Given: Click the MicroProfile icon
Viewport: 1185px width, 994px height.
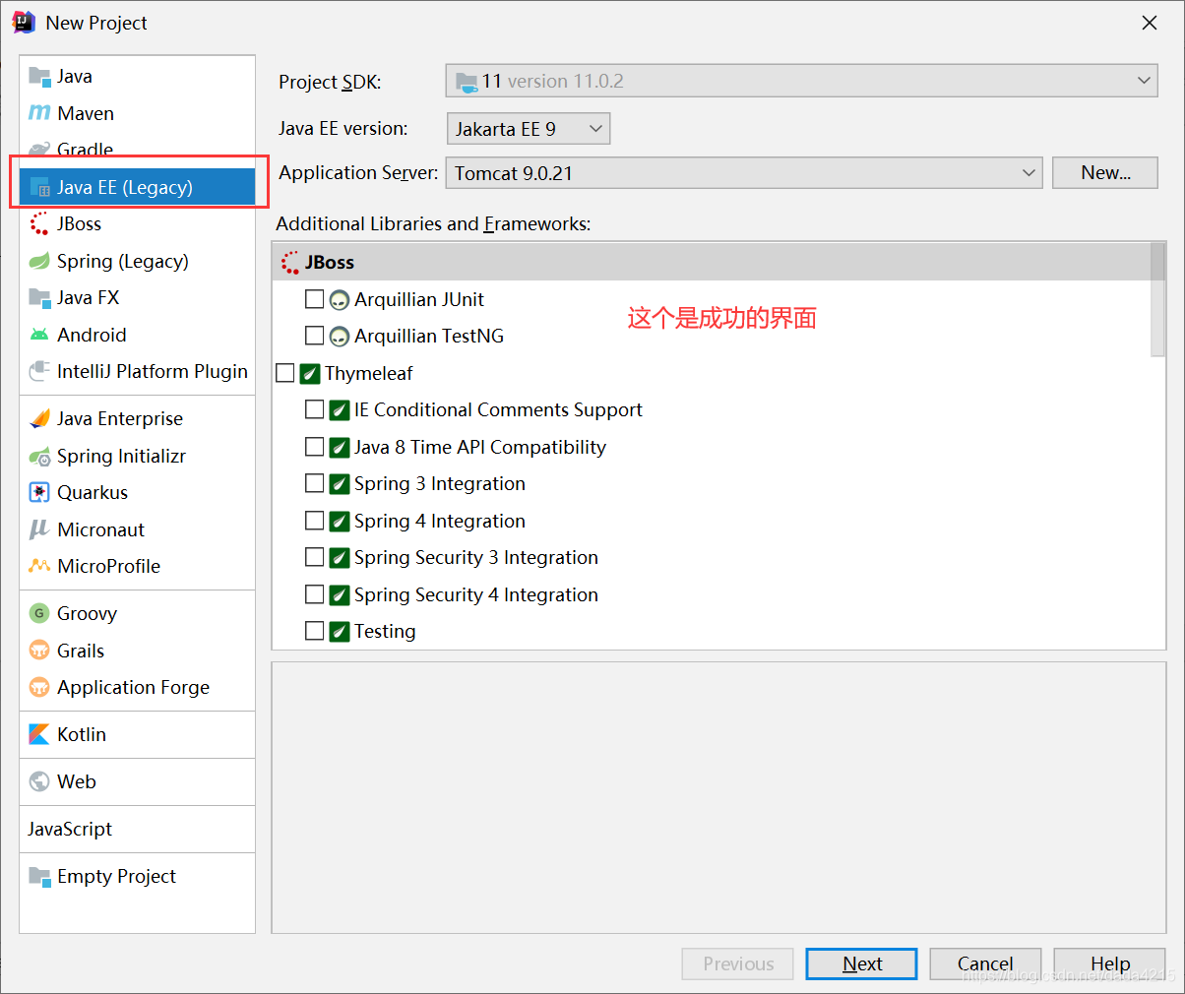Looking at the screenshot, I should tap(39, 566).
